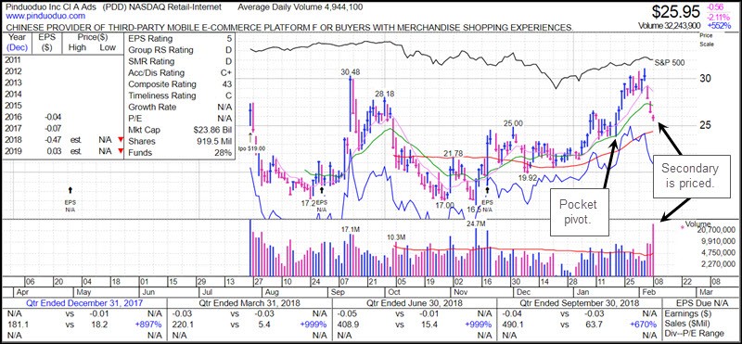This screenshot has width=742, height=344.
Task: Click the red down triangle on 2018 row
Action: [121, 140]
